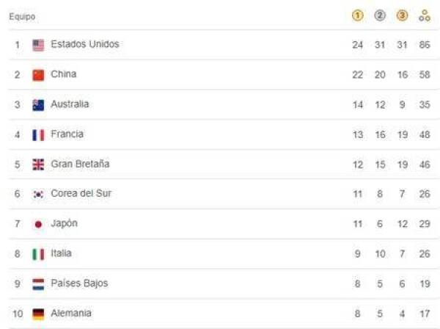Click the gold medal column icon
The height and width of the screenshot is (329, 440).
(x=358, y=15)
